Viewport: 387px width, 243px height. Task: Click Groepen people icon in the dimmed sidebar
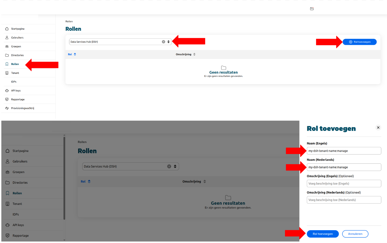pos(7,172)
